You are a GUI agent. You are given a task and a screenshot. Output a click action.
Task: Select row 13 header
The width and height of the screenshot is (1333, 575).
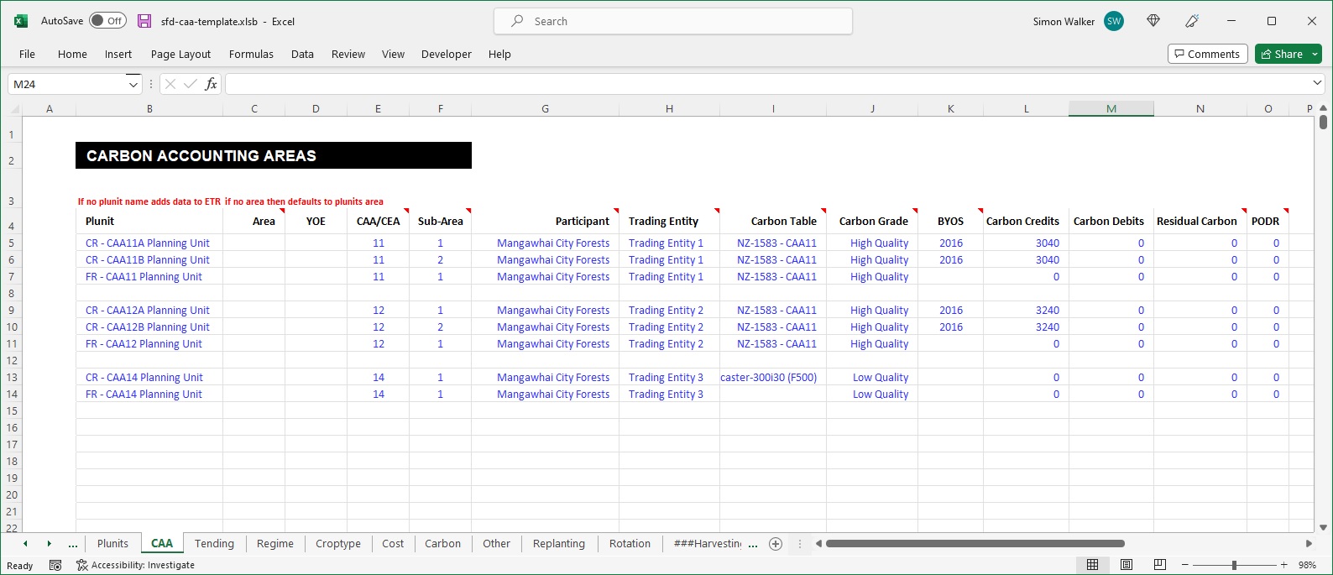(x=12, y=377)
